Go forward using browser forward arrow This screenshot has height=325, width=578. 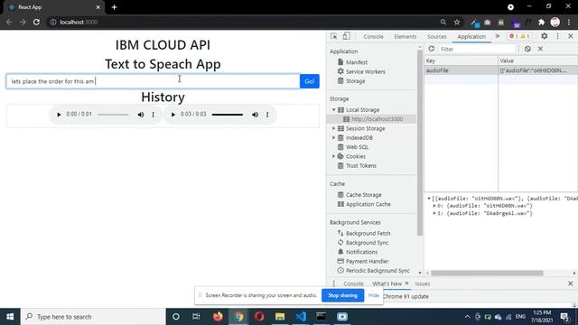pyautogui.click(x=23, y=22)
